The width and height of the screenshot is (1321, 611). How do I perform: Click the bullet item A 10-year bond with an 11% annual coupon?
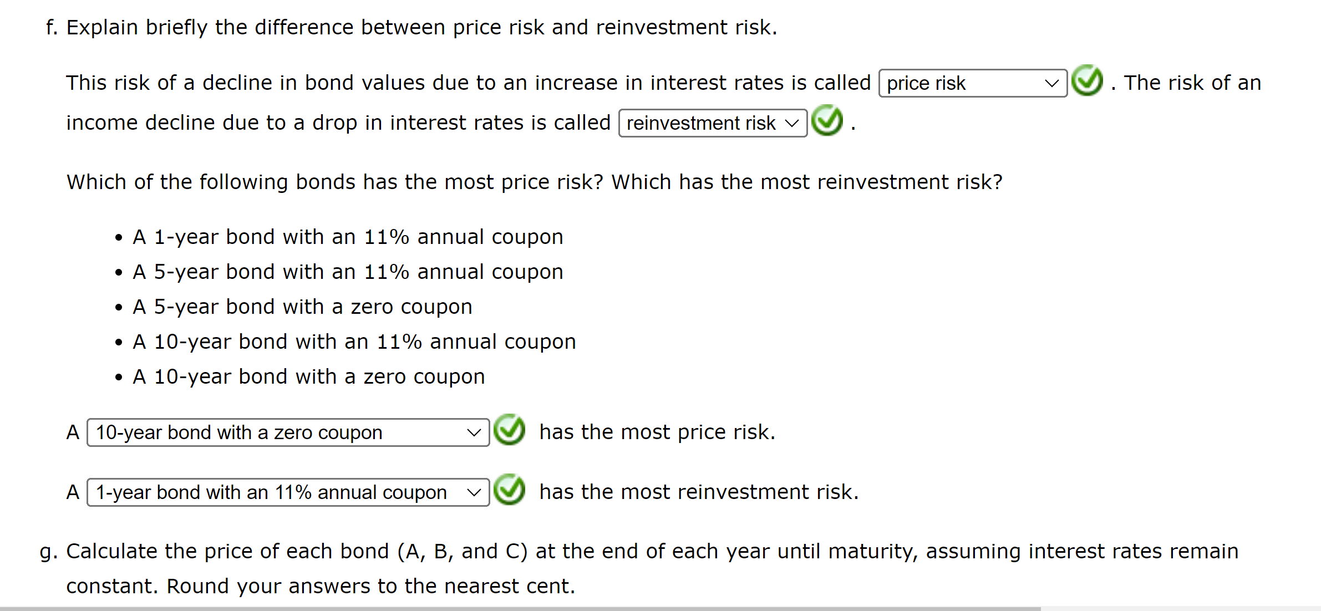(353, 341)
